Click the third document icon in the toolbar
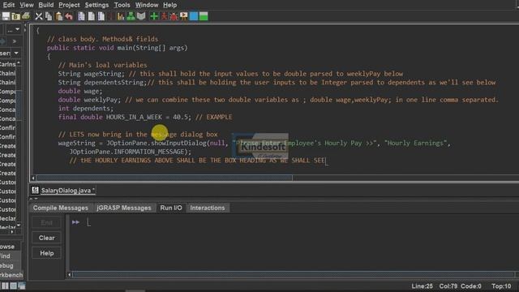This screenshot has width=519, height=292. pos(101,16)
